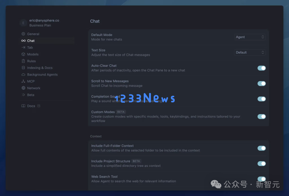Screen dimensions: 289x196
Task: Click the Business Plan label
Action: click(x=40, y=25)
